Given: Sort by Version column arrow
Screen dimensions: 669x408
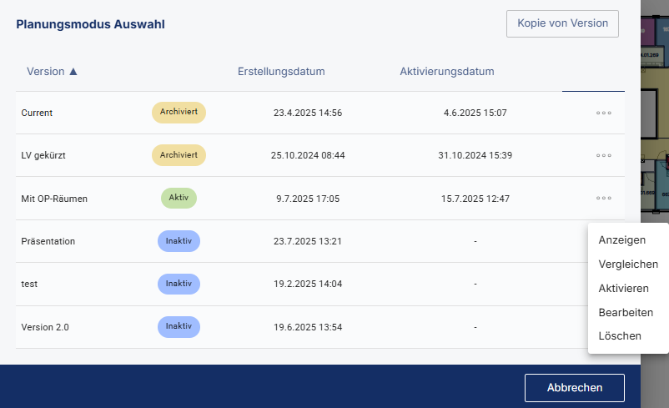Looking at the screenshot, I should tap(73, 71).
